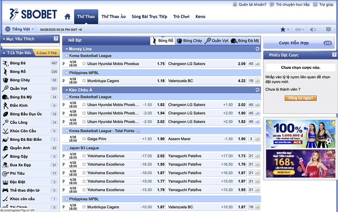The height and width of the screenshot is (212, 338).
Task: Toggle the sound speaker icon
Action: (x=313, y=29)
